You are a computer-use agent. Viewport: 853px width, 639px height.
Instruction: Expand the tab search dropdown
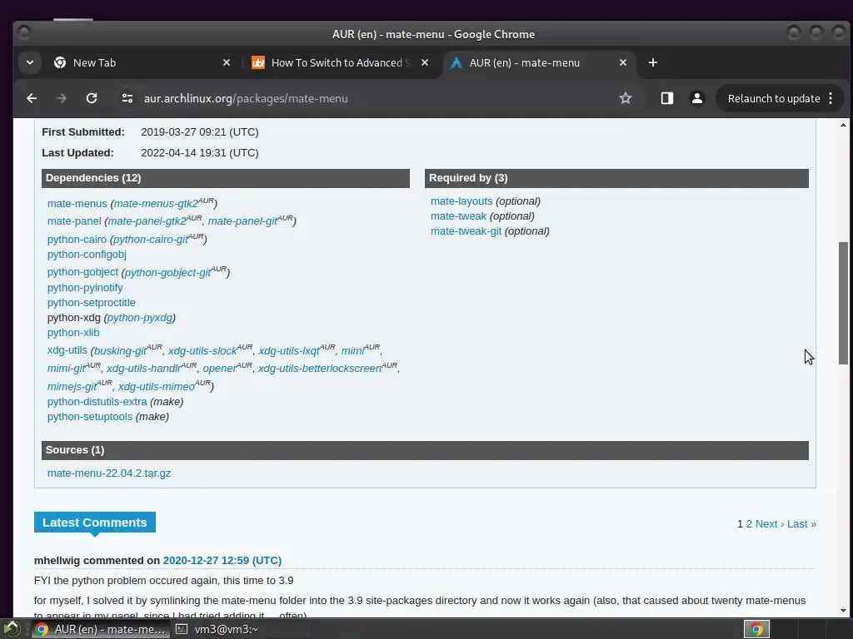coord(30,62)
